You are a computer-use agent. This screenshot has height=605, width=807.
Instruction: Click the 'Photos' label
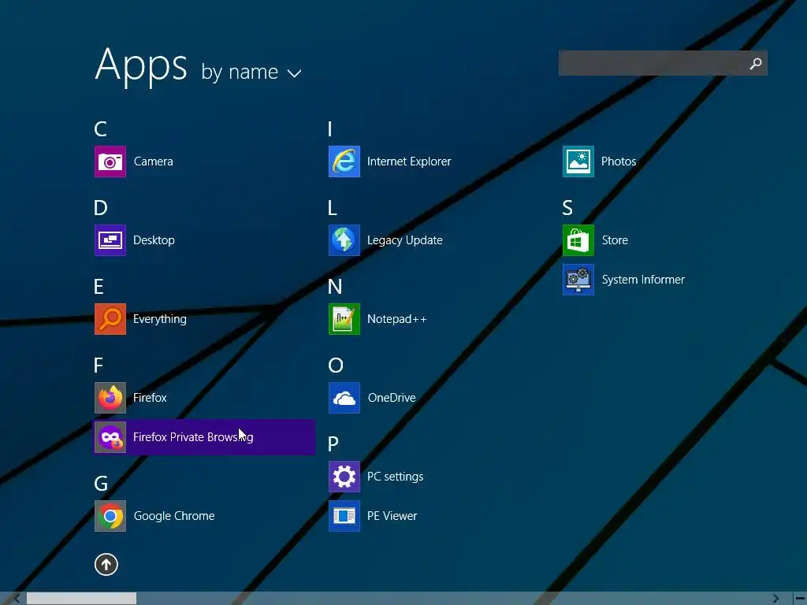click(619, 161)
